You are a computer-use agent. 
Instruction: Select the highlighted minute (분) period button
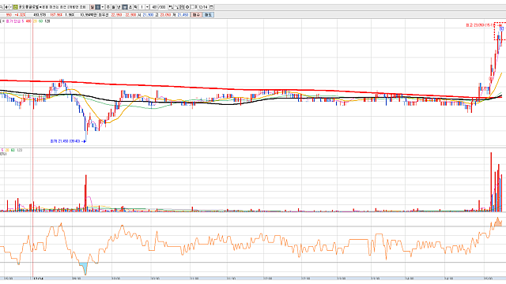coord(125,7)
